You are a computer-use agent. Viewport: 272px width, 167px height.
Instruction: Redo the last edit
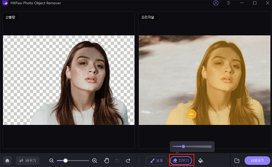pyautogui.click(x=128, y=161)
